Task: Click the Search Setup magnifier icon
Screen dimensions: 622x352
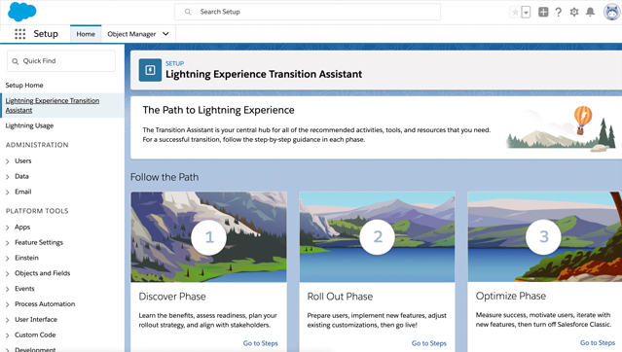Action: (188, 12)
